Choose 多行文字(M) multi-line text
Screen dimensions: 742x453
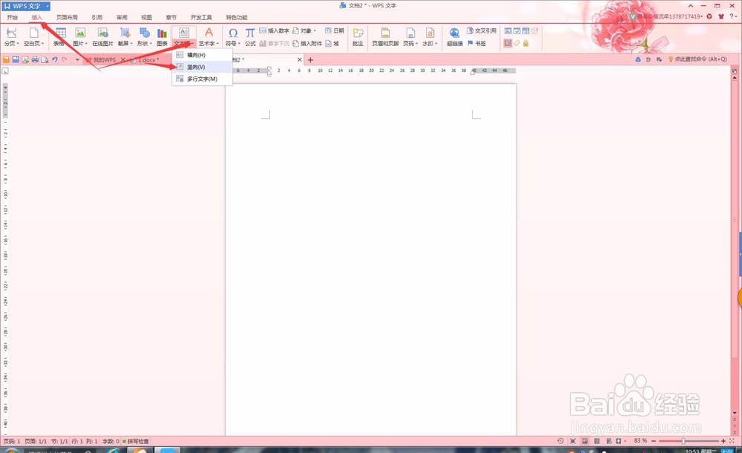(x=202, y=79)
